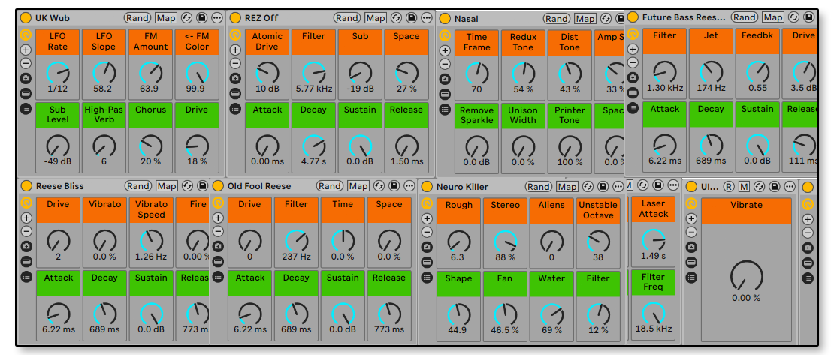
Task: Click the Map button on Future Bass Reese rack
Action: 772,17
